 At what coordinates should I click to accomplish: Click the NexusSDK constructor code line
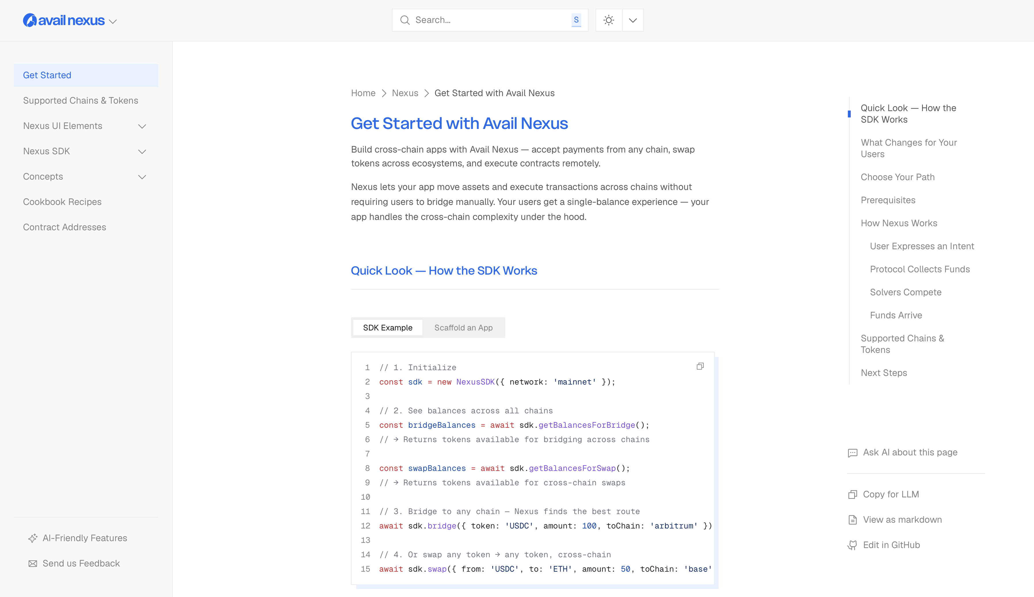tap(497, 382)
